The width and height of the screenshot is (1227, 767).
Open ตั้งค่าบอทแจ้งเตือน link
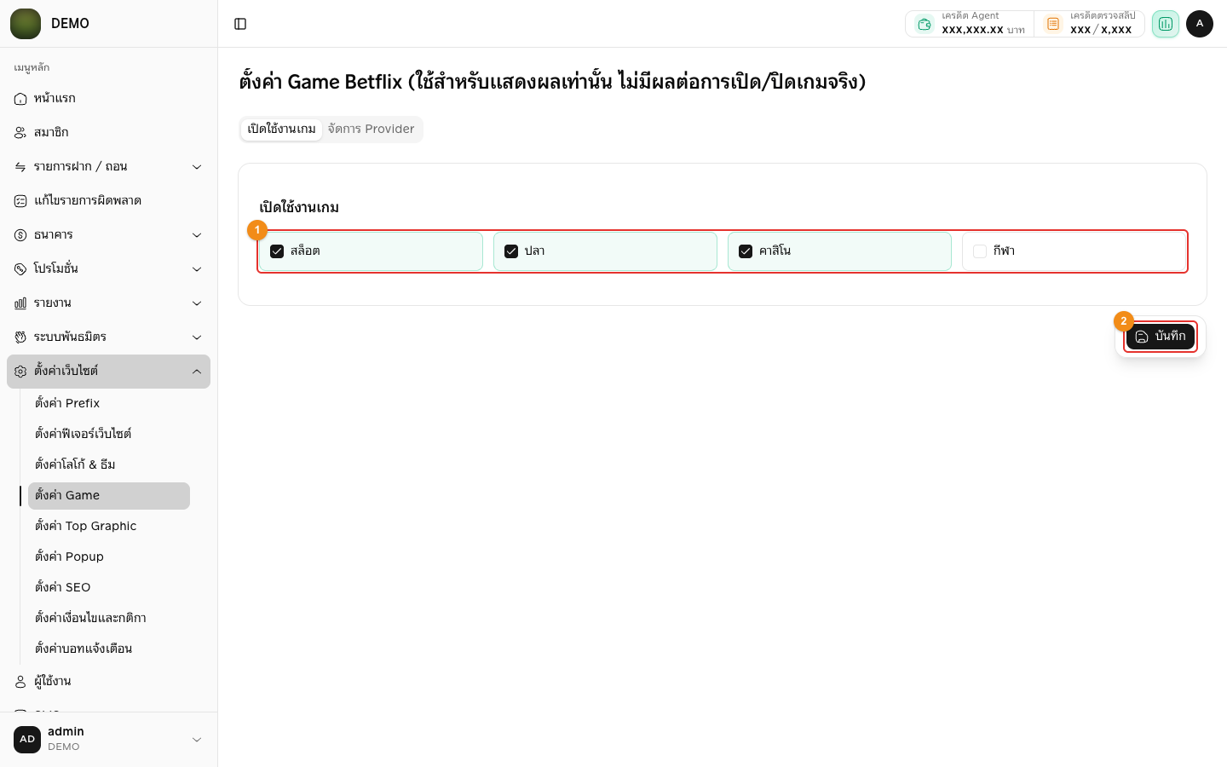pyautogui.click(x=109, y=649)
